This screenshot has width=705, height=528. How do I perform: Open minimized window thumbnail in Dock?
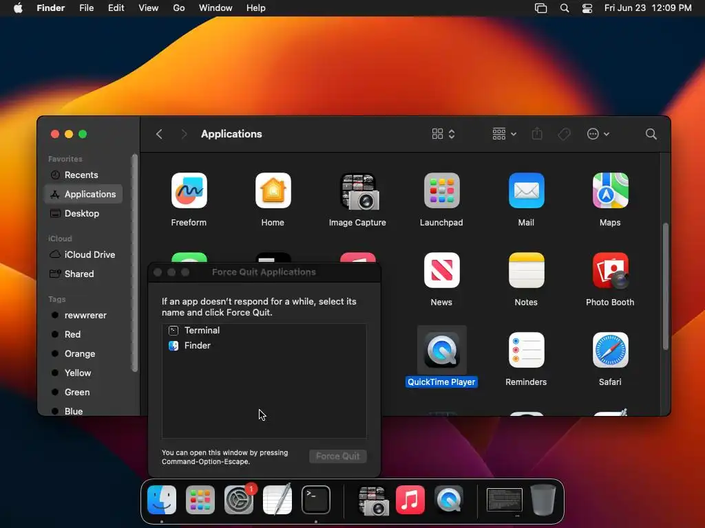tap(505, 500)
